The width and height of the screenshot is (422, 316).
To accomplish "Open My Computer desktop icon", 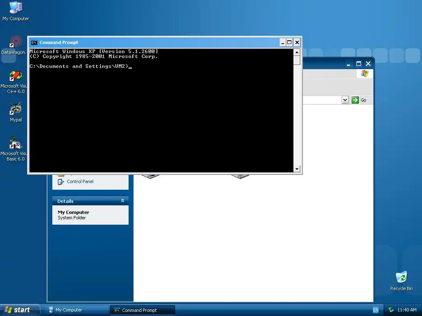I will tap(16, 11).
